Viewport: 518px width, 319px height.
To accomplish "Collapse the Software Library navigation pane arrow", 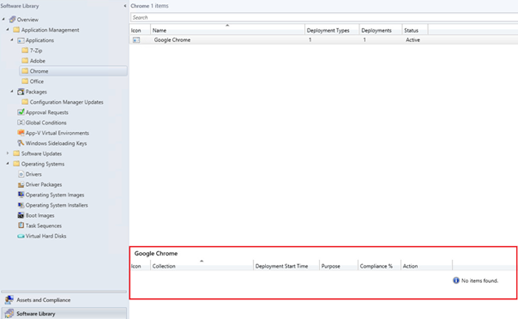I will [x=125, y=6].
